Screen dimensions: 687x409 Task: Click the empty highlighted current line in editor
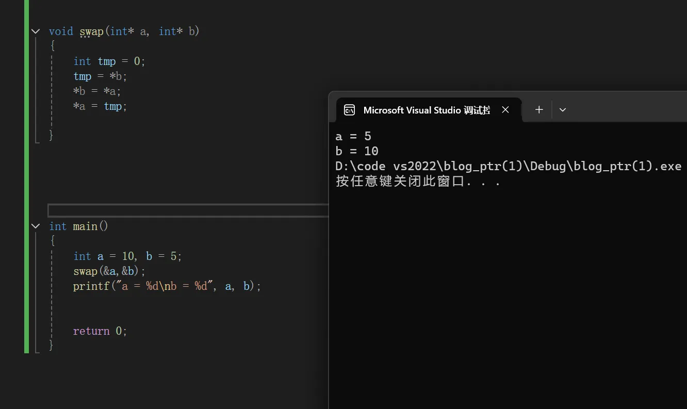tap(188, 210)
